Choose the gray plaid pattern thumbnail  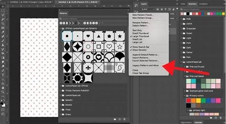109,68
